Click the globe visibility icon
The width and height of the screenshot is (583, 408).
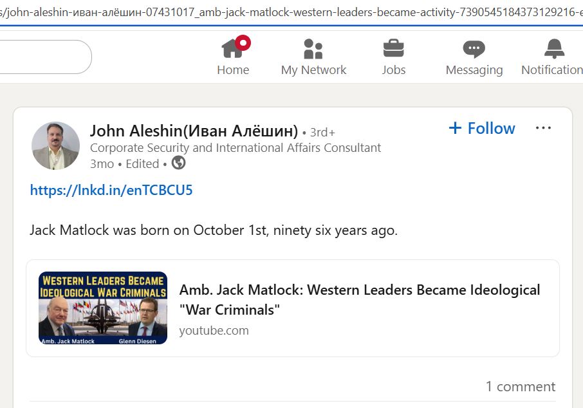179,163
